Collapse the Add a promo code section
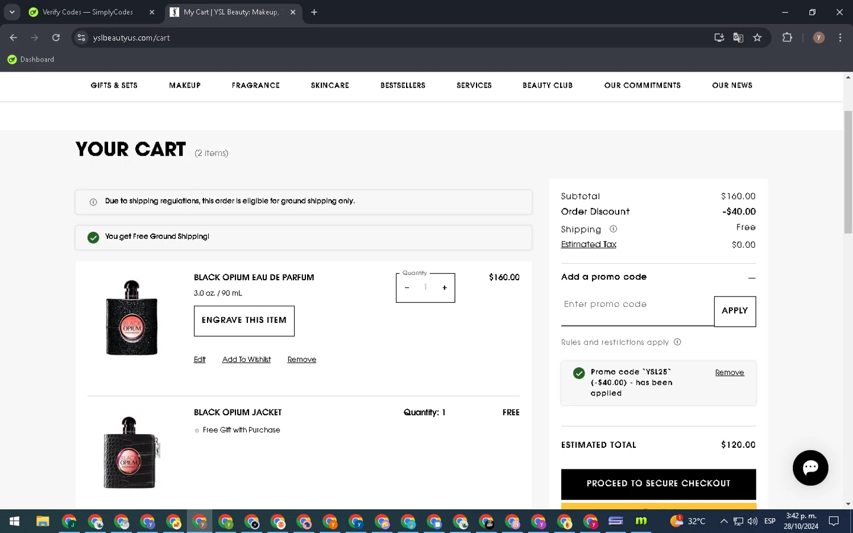 [x=752, y=278]
